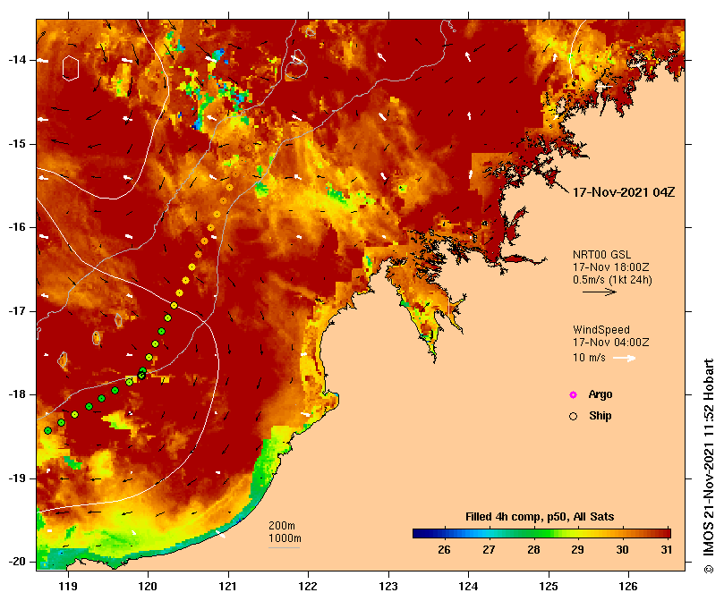Click the colorbar tick label '31'
Screen dimensions: 724x601
667,550
